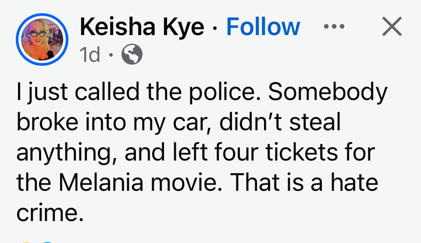This screenshot has width=421, height=243.
Task: Click the word "crime." ending the post
Action: click(50, 212)
